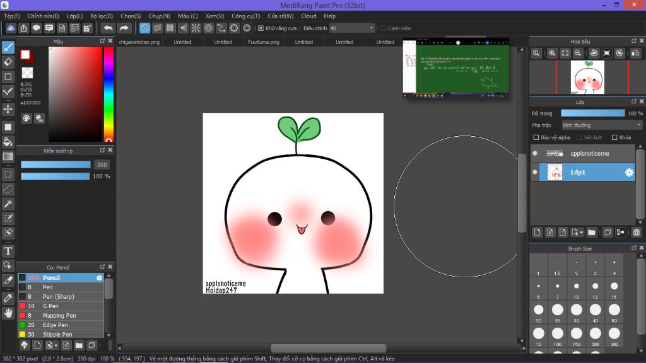Open settings gear for layer Lớp1

coord(629,173)
